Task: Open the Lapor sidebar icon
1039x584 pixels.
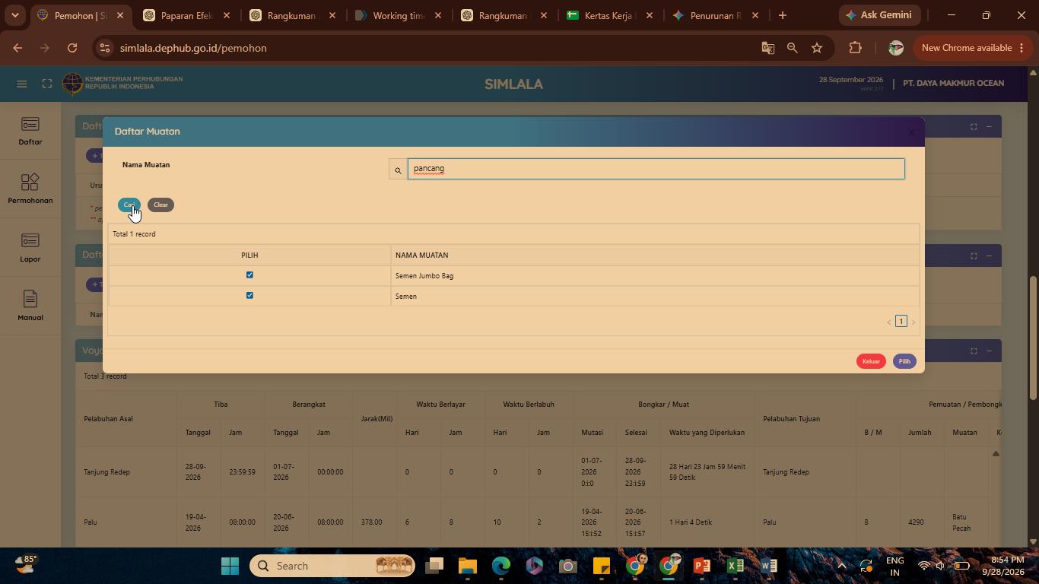Action: coord(30,248)
